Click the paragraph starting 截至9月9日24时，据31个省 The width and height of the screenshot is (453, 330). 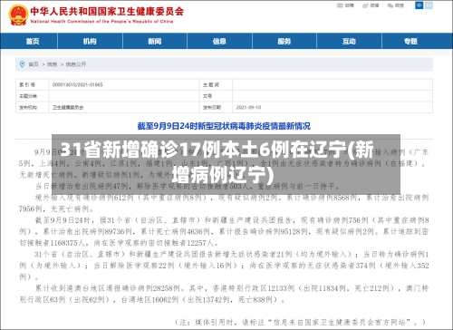click(224, 231)
